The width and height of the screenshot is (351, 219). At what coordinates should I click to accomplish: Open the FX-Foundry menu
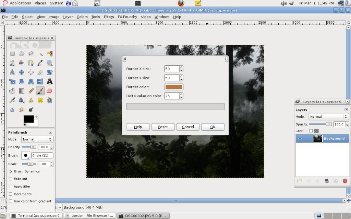pos(128,17)
